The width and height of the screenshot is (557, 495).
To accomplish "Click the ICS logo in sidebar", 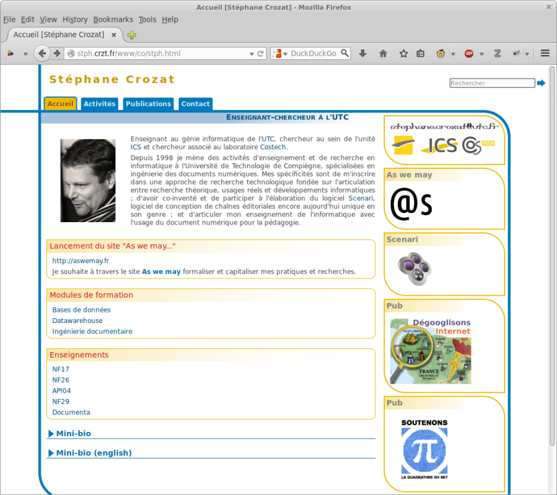I will [x=439, y=145].
